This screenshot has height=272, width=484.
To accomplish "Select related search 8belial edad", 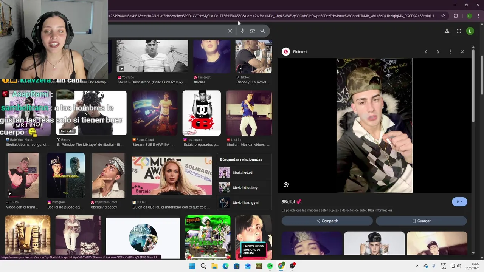I will click(244, 173).
